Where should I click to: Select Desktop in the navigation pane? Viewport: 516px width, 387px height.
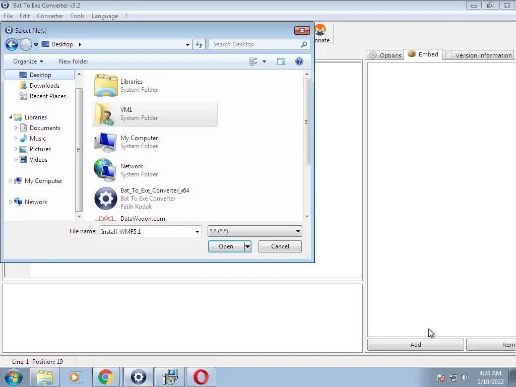point(40,75)
